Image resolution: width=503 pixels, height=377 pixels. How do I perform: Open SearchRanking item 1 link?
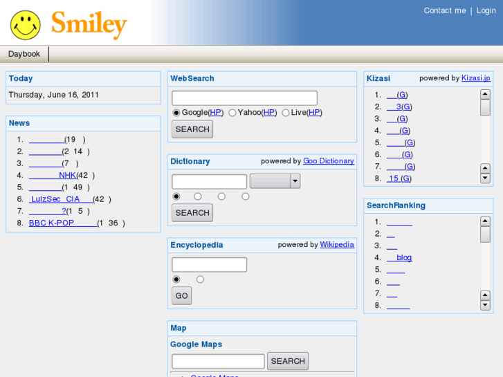399,222
